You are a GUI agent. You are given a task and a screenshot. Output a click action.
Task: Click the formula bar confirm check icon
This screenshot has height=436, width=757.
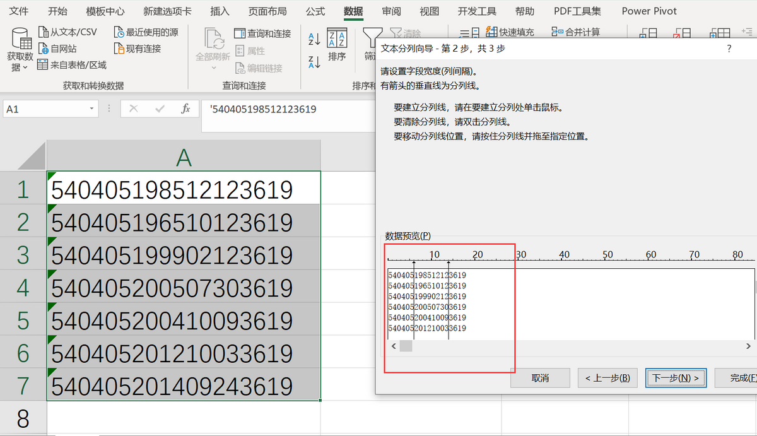pos(160,109)
